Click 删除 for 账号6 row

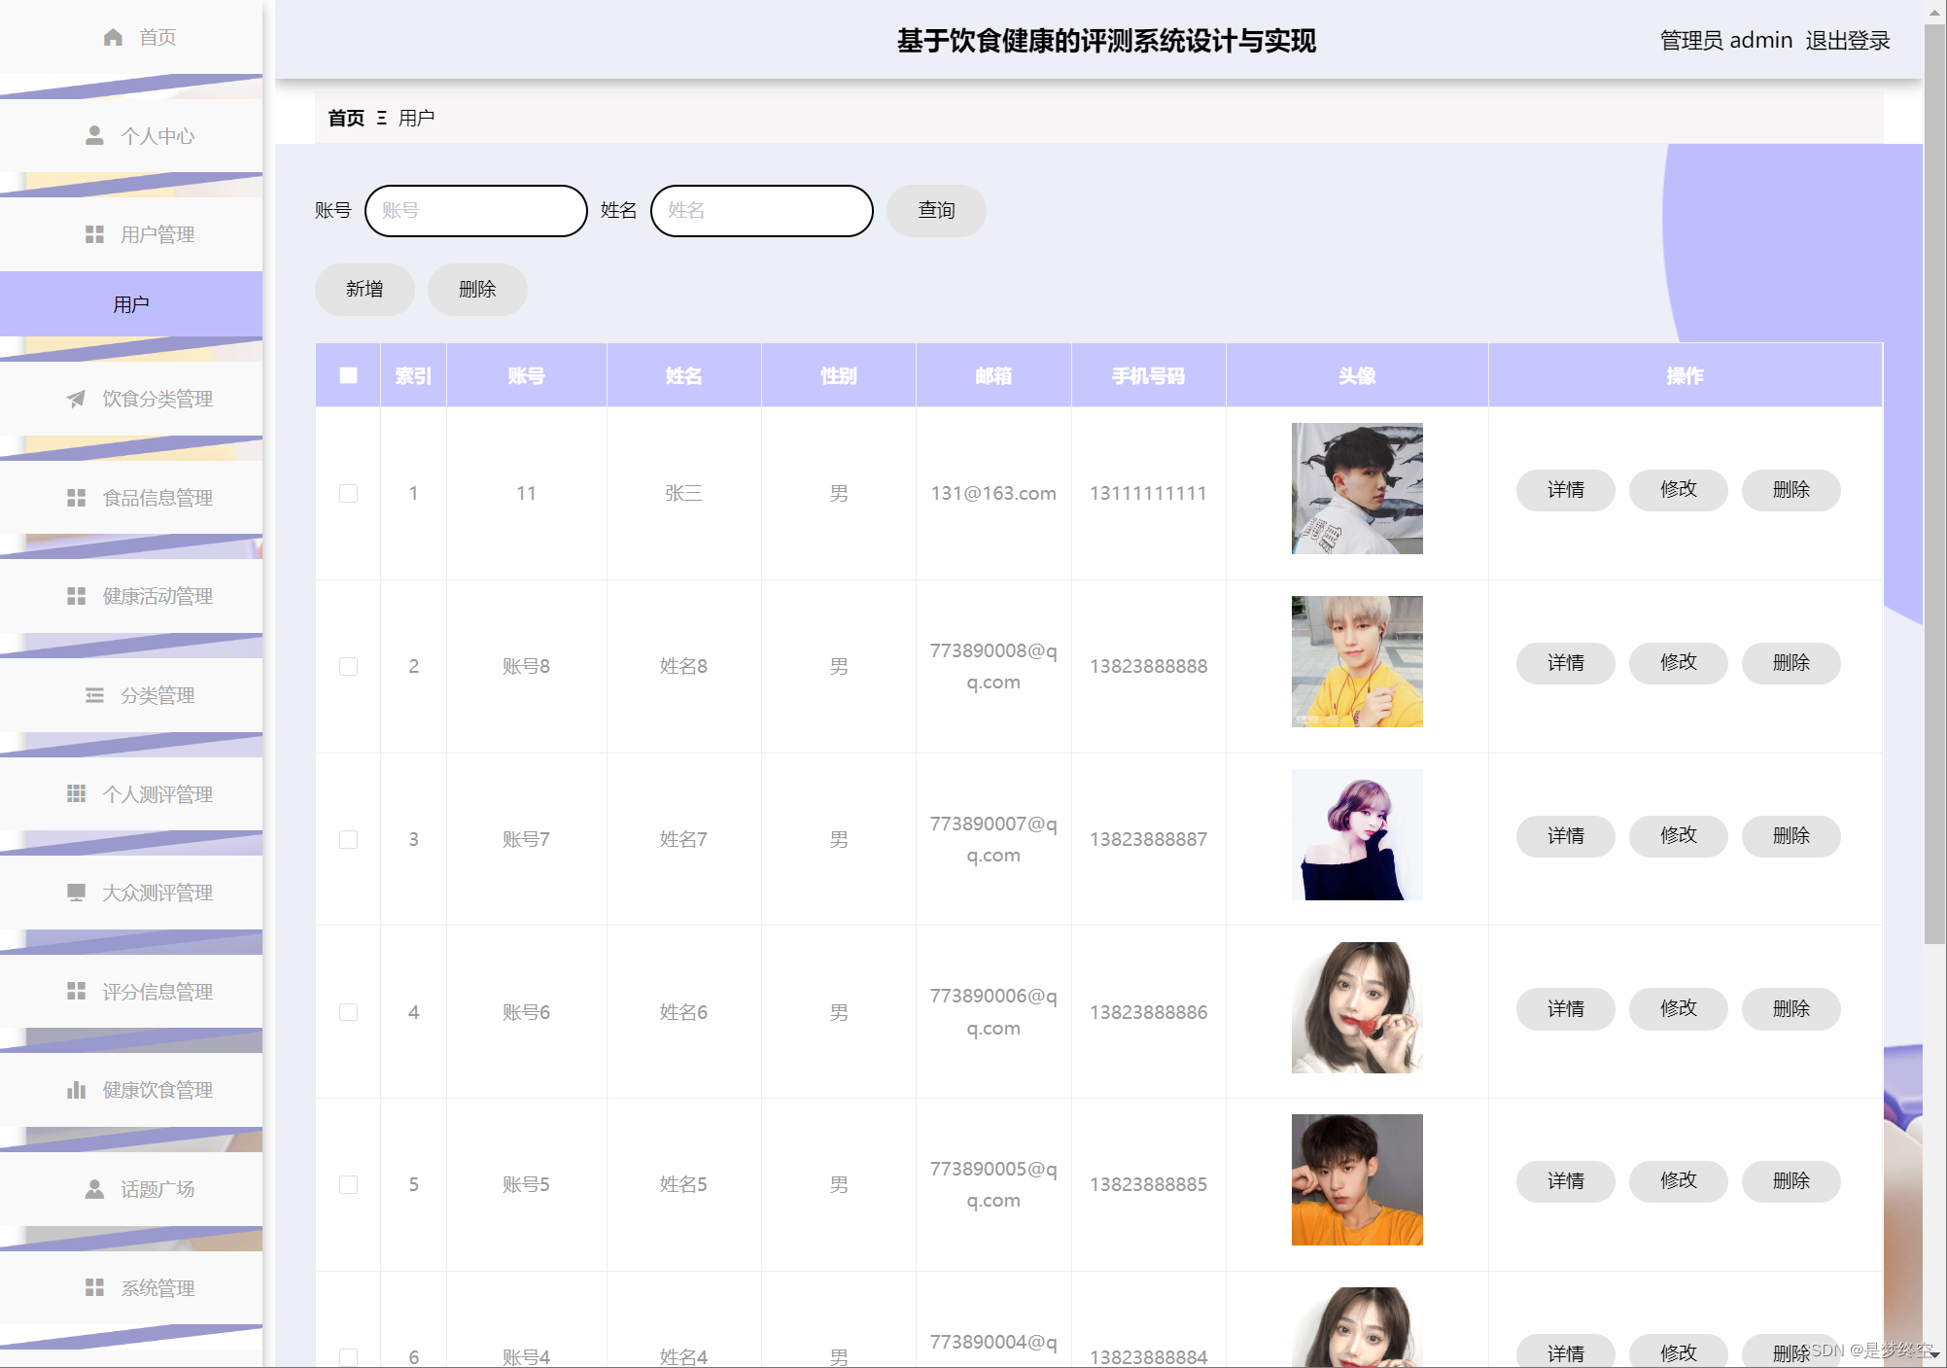point(1791,1009)
